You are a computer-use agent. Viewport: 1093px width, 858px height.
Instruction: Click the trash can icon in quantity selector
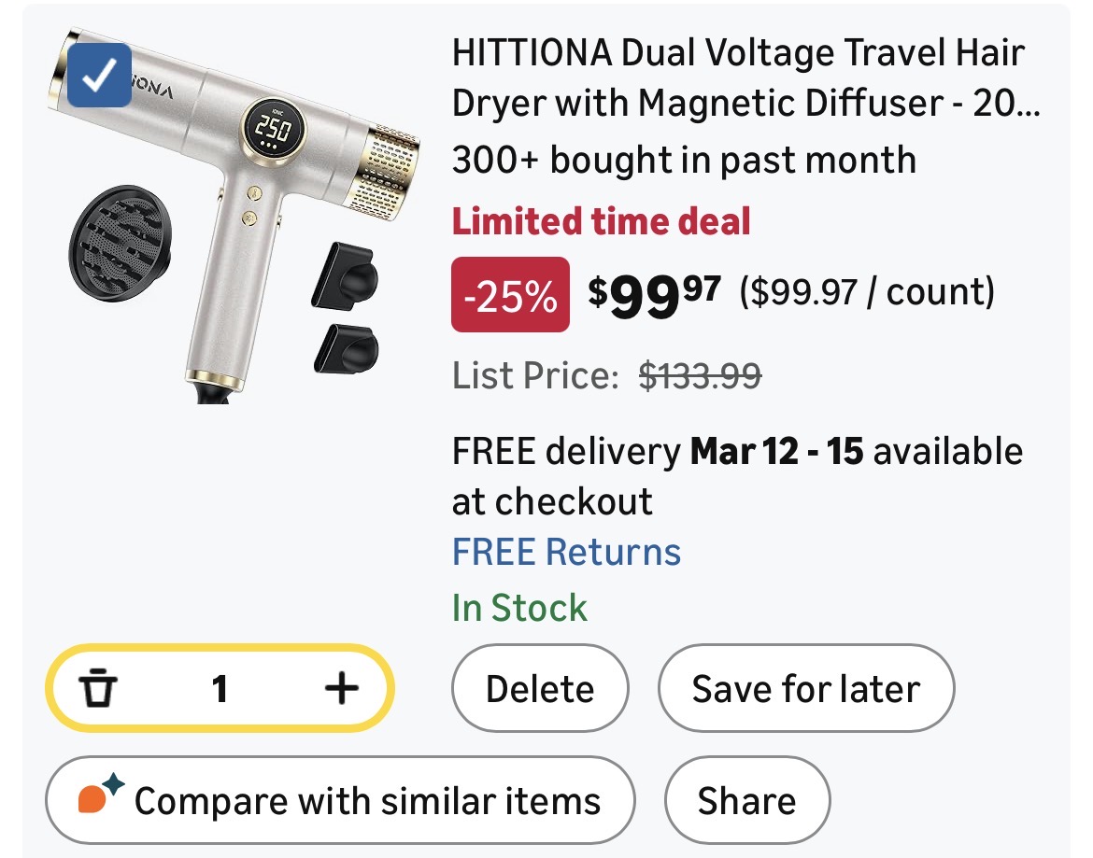pyautogui.click(x=98, y=689)
